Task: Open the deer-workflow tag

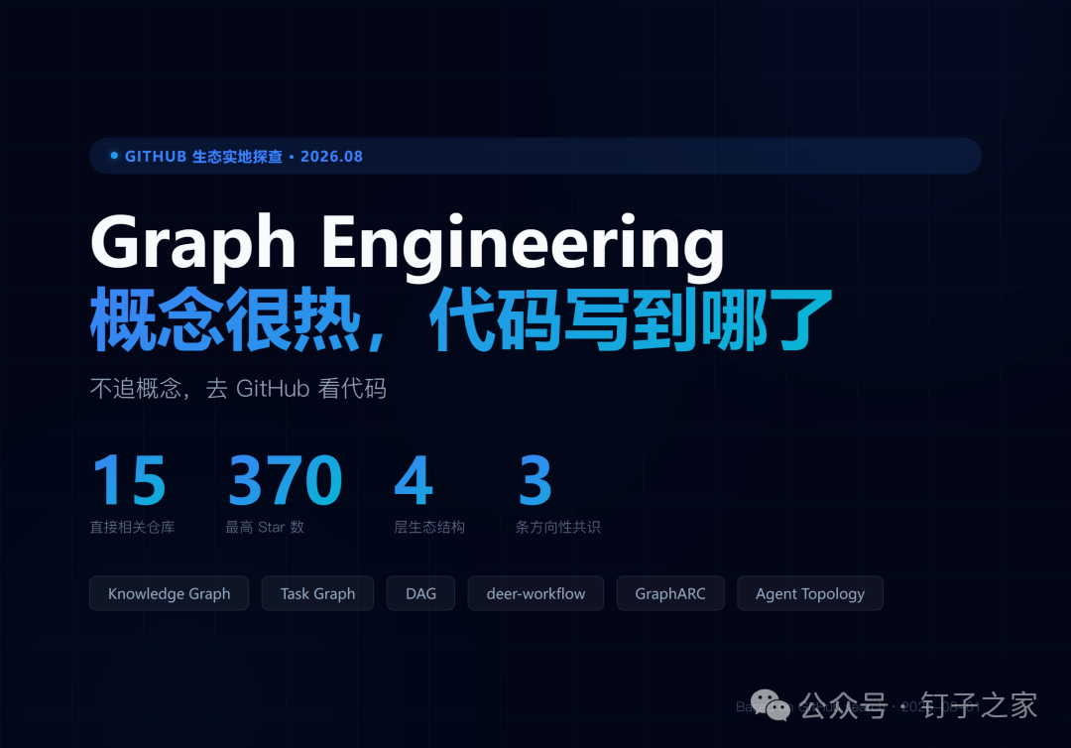Action: pyautogui.click(x=535, y=593)
